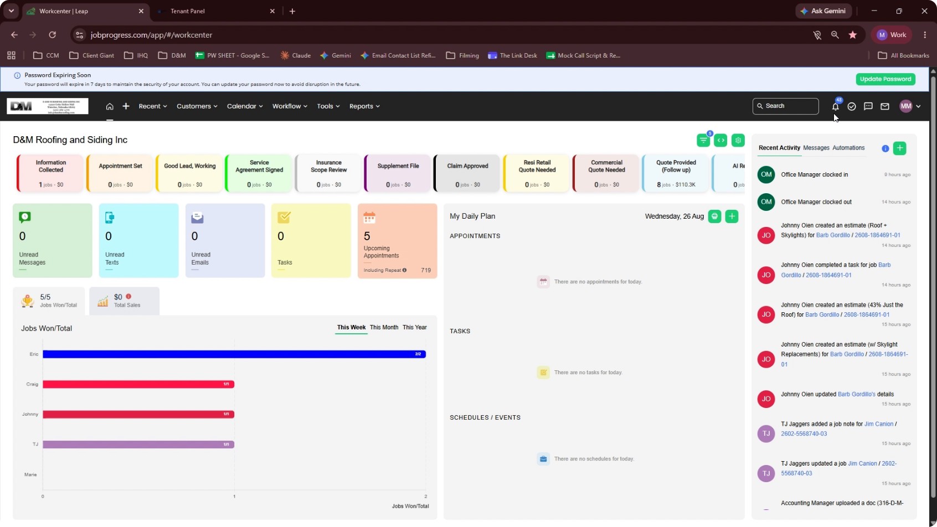The image size is (937, 527).
Task: Open the chat messages icon in navbar
Action: point(868,106)
